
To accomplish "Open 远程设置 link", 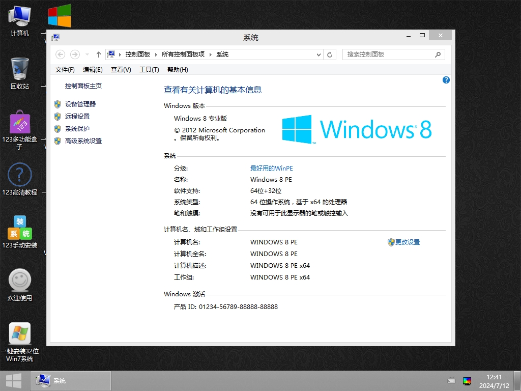I will point(77,117).
